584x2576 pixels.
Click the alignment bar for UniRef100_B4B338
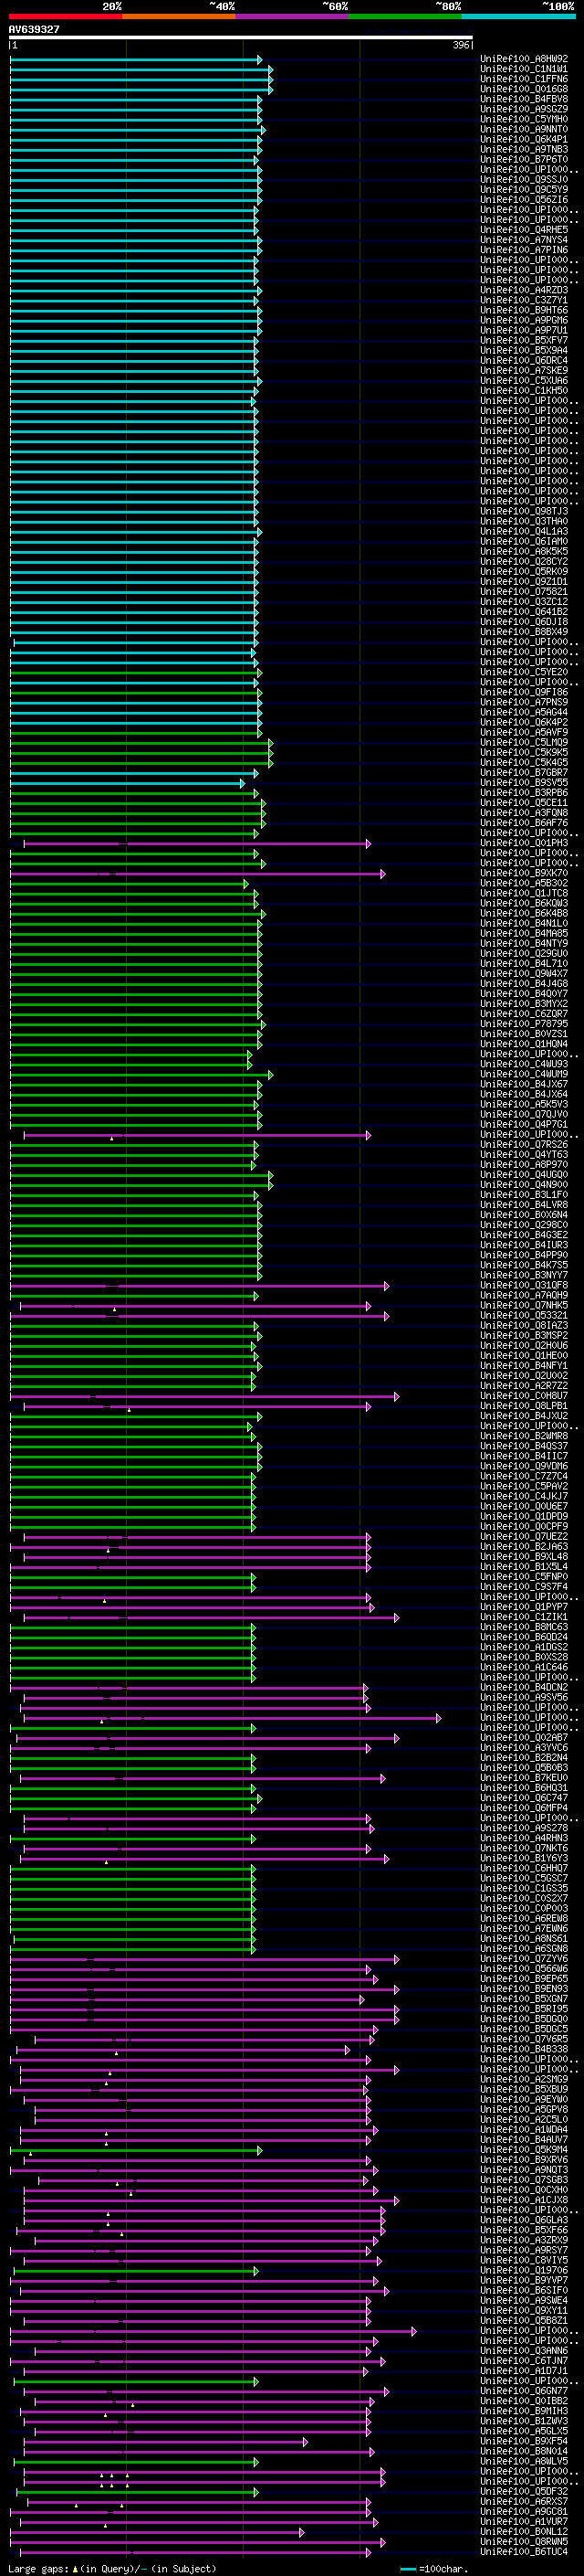coord(183,2049)
